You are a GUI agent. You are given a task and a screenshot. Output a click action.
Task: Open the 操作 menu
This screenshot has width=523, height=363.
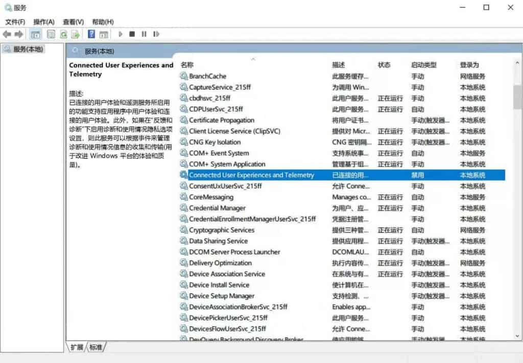click(43, 22)
